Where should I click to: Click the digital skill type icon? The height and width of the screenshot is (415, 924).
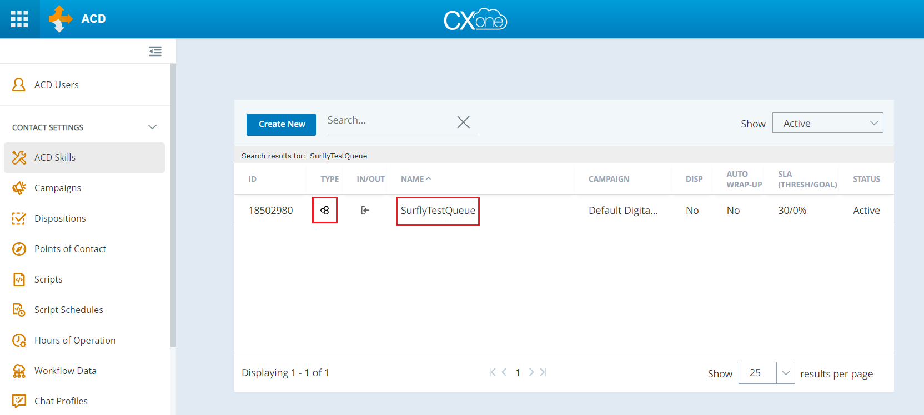(325, 211)
